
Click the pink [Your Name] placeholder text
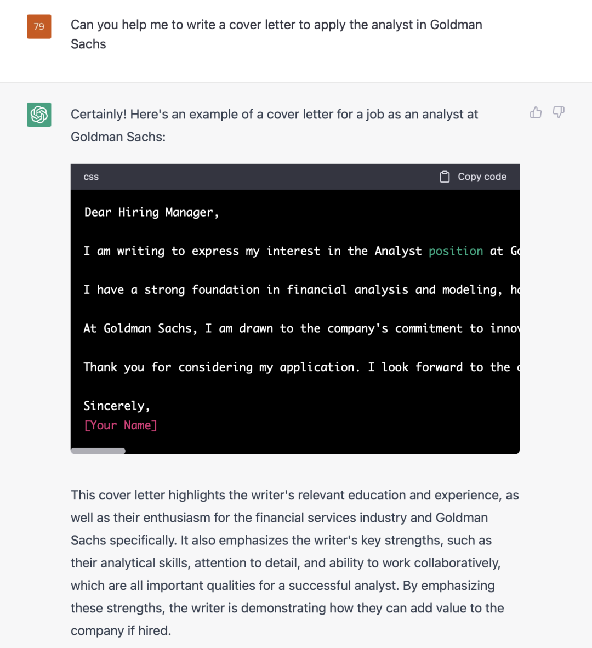tap(121, 425)
